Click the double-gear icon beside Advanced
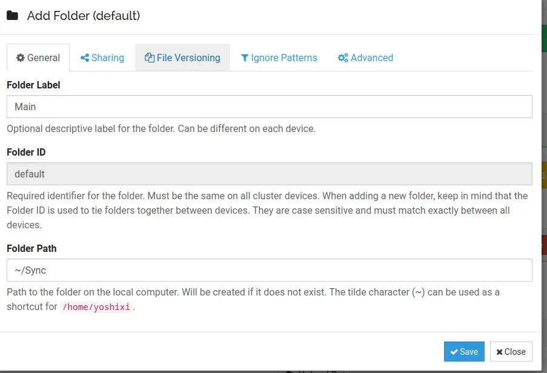The width and height of the screenshot is (547, 373). click(343, 58)
